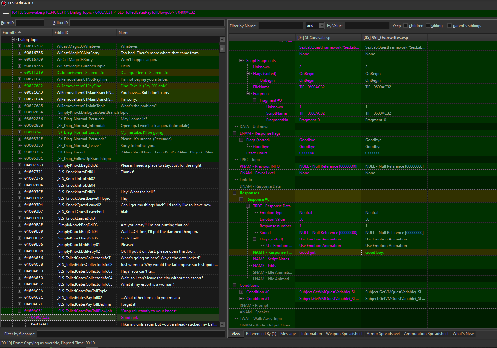Expand Condition #0 node

[x=241, y=292]
